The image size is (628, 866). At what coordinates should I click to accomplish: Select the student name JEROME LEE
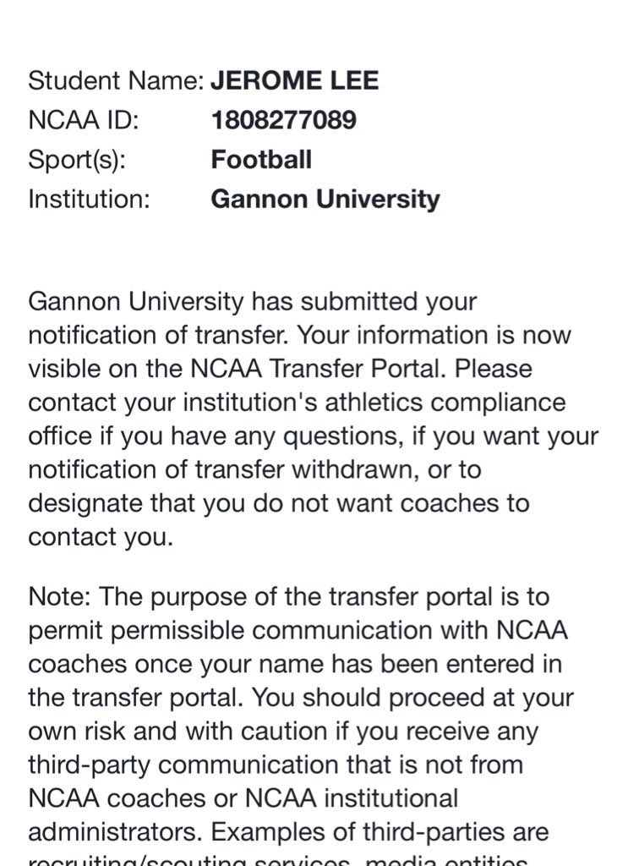(x=295, y=80)
